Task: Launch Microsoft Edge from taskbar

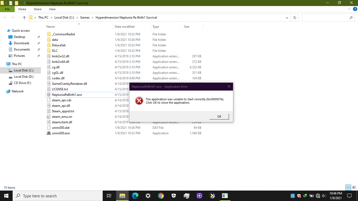Action: point(135,196)
